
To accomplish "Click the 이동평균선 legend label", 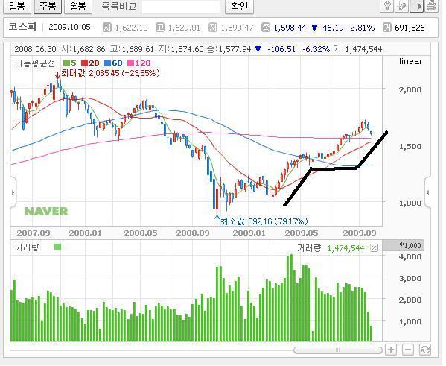I will 35,63.
